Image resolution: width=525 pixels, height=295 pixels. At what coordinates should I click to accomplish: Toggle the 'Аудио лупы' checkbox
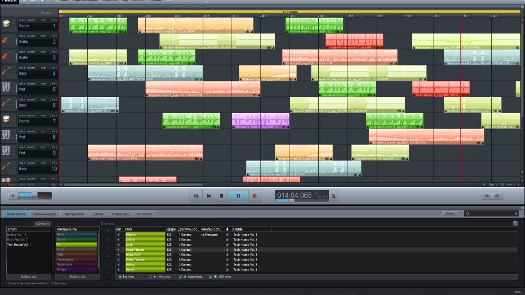(180, 277)
